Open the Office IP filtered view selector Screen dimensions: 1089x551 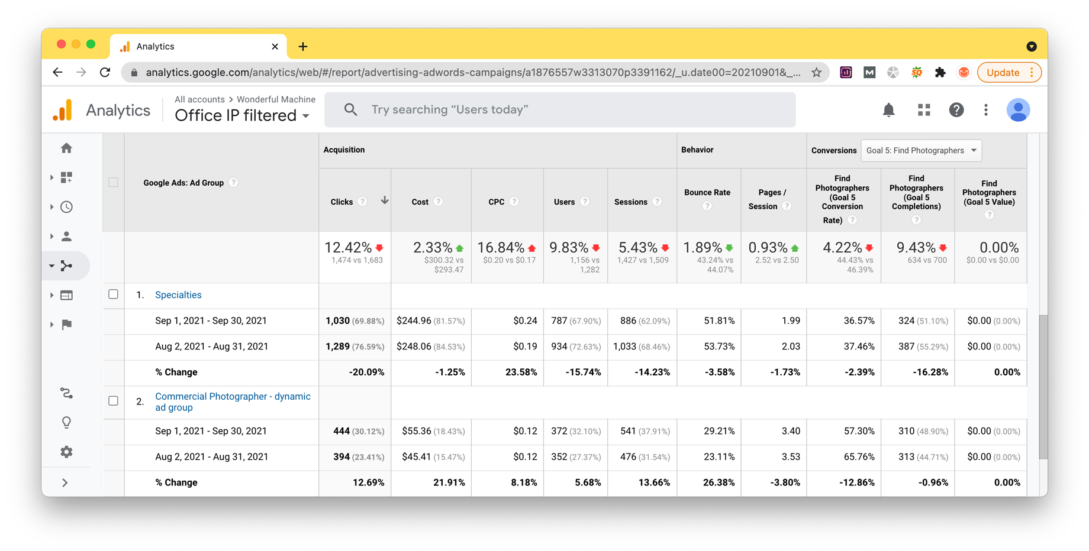pos(242,115)
